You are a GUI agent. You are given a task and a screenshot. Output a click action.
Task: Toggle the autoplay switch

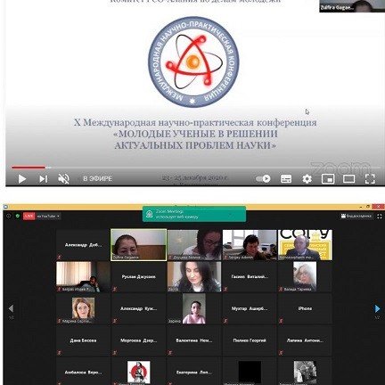pos(263,178)
